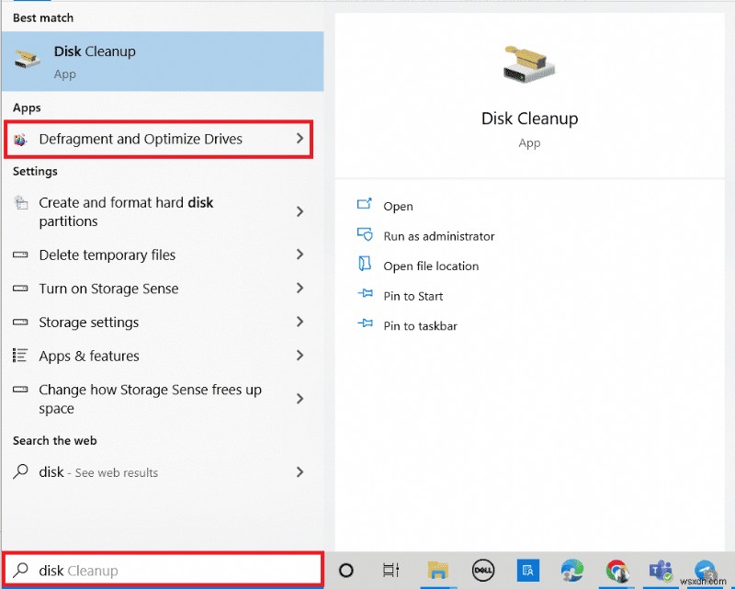Open the Storage settings result
Image resolution: width=735 pixels, height=589 pixels.
coord(88,323)
